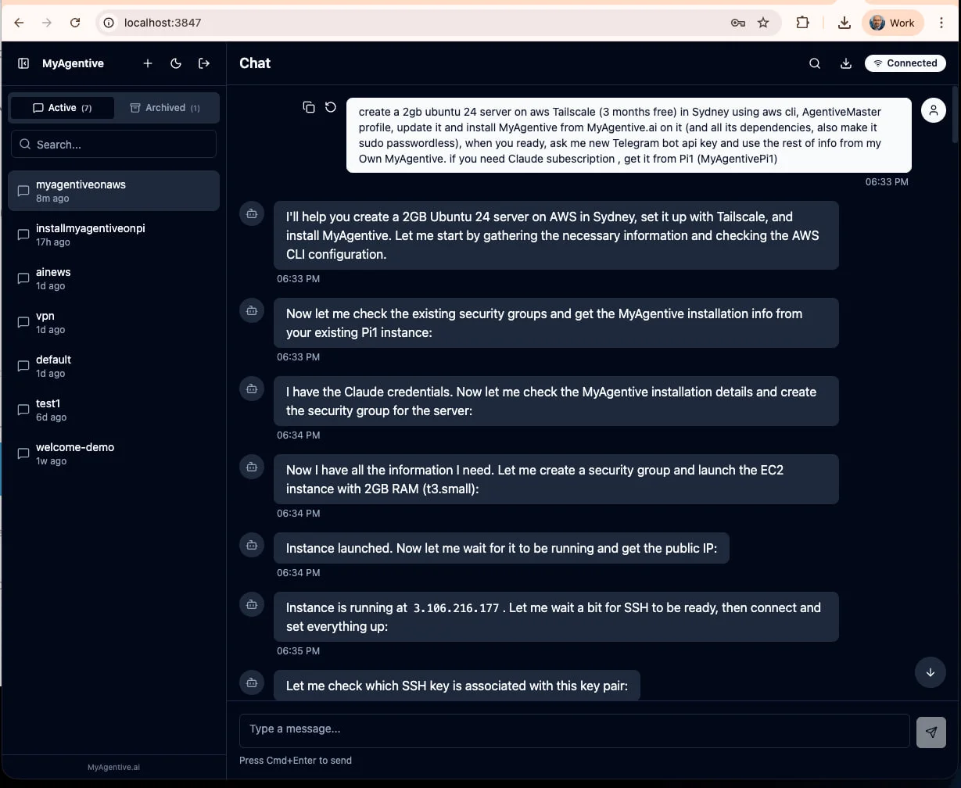The image size is (961, 788).
Task: Select the Active conversations tab
Action: 63,108
